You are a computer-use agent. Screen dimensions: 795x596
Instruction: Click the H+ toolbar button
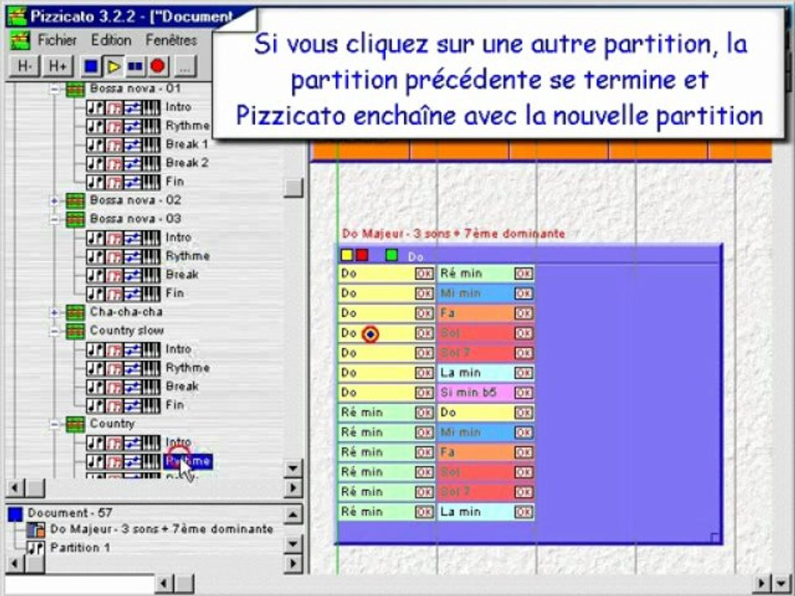(x=57, y=66)
